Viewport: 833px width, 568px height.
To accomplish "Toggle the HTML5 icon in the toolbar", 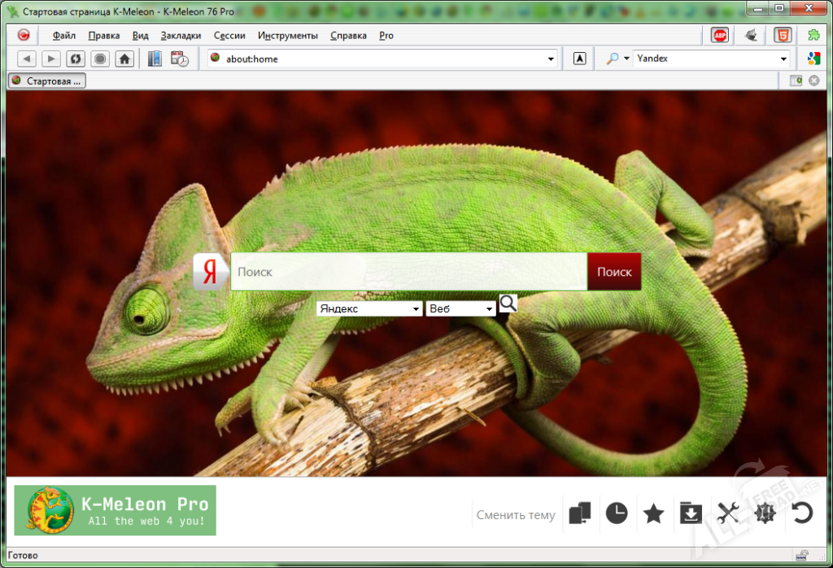I will coord(783,36).
